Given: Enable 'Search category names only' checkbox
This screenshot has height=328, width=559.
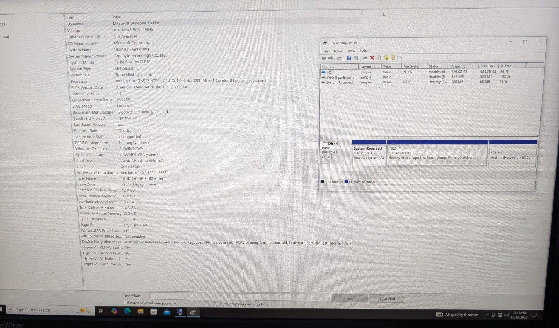Looking at the screenshot, I should point(215,304).
